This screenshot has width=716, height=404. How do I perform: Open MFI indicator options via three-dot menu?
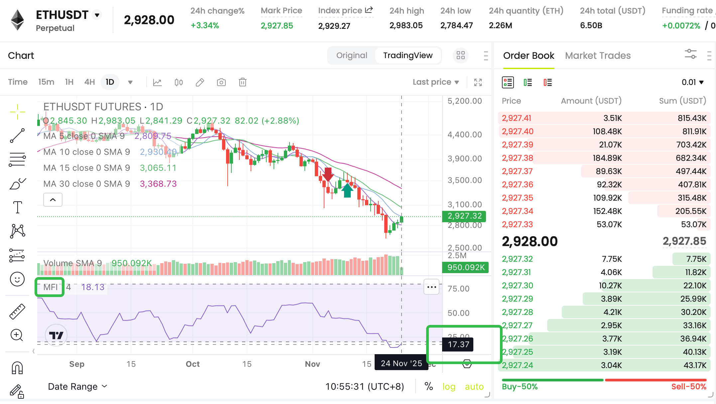(x=431, y=287)
